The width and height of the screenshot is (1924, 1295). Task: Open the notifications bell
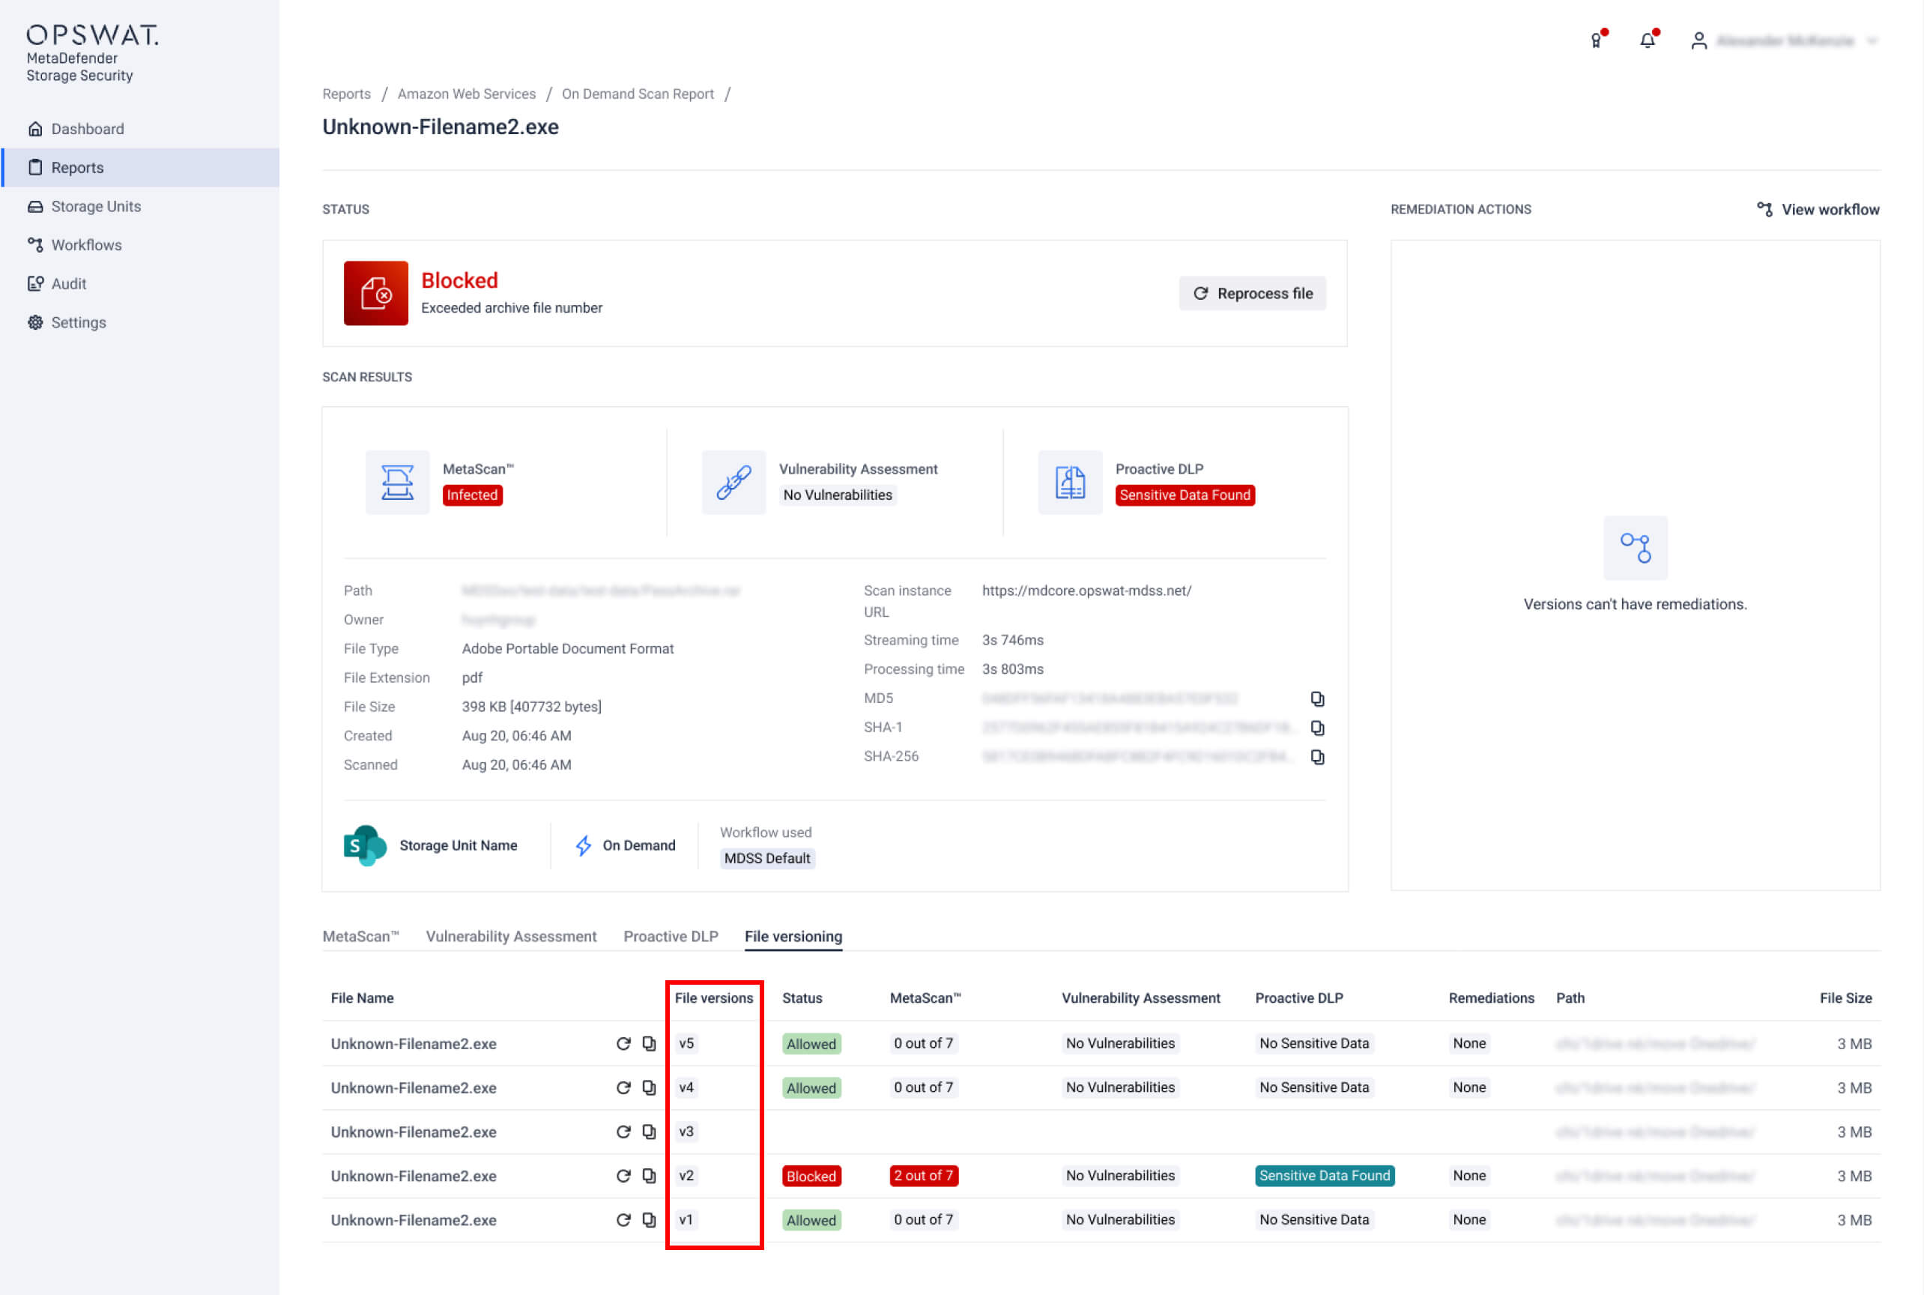point(1648,39)
